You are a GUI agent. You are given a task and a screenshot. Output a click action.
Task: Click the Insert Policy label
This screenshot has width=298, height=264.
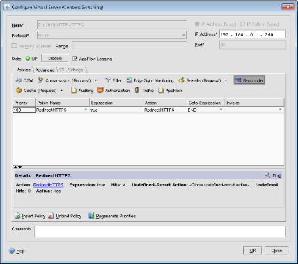33,216
